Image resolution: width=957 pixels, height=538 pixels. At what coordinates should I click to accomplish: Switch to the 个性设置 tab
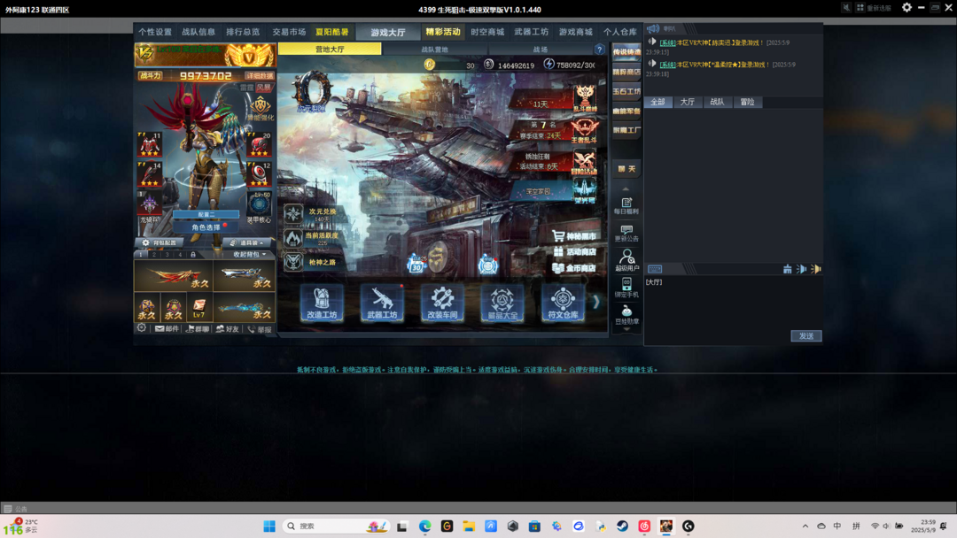[155, 32]
